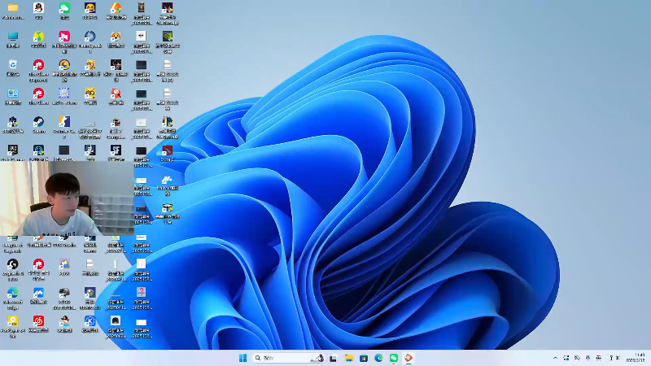Launch Microsoft Edge from the desktop

tap(12, 293)
